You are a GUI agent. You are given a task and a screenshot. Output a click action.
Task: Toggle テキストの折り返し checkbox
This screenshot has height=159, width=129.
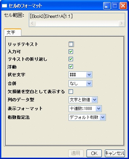coord(71,59)
